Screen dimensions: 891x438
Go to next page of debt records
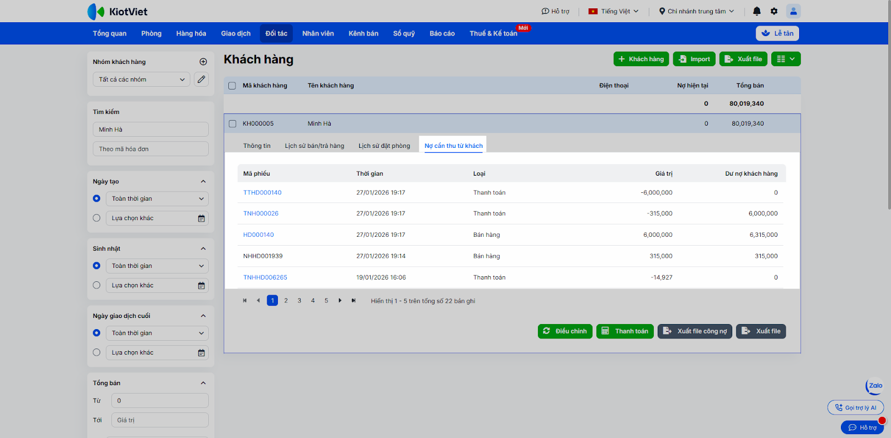click(340, 301)
